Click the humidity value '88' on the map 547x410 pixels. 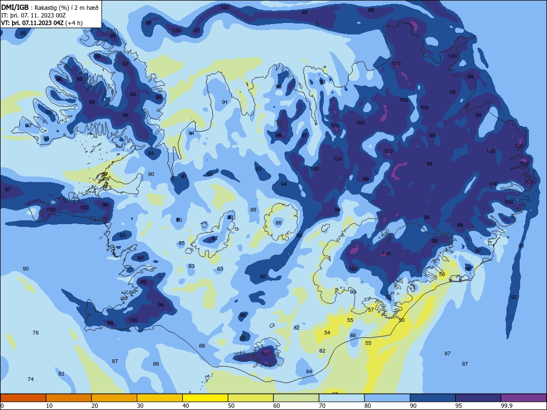(x=202, y=346)
